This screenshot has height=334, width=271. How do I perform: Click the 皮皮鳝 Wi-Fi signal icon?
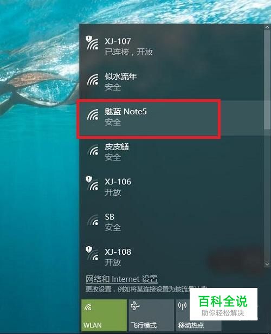pos(93,150)
